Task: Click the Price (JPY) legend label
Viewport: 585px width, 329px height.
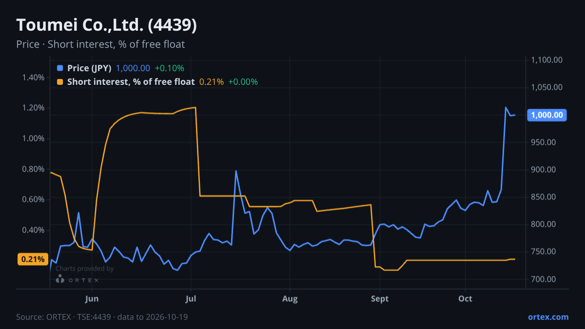Action: click(89, 68)
